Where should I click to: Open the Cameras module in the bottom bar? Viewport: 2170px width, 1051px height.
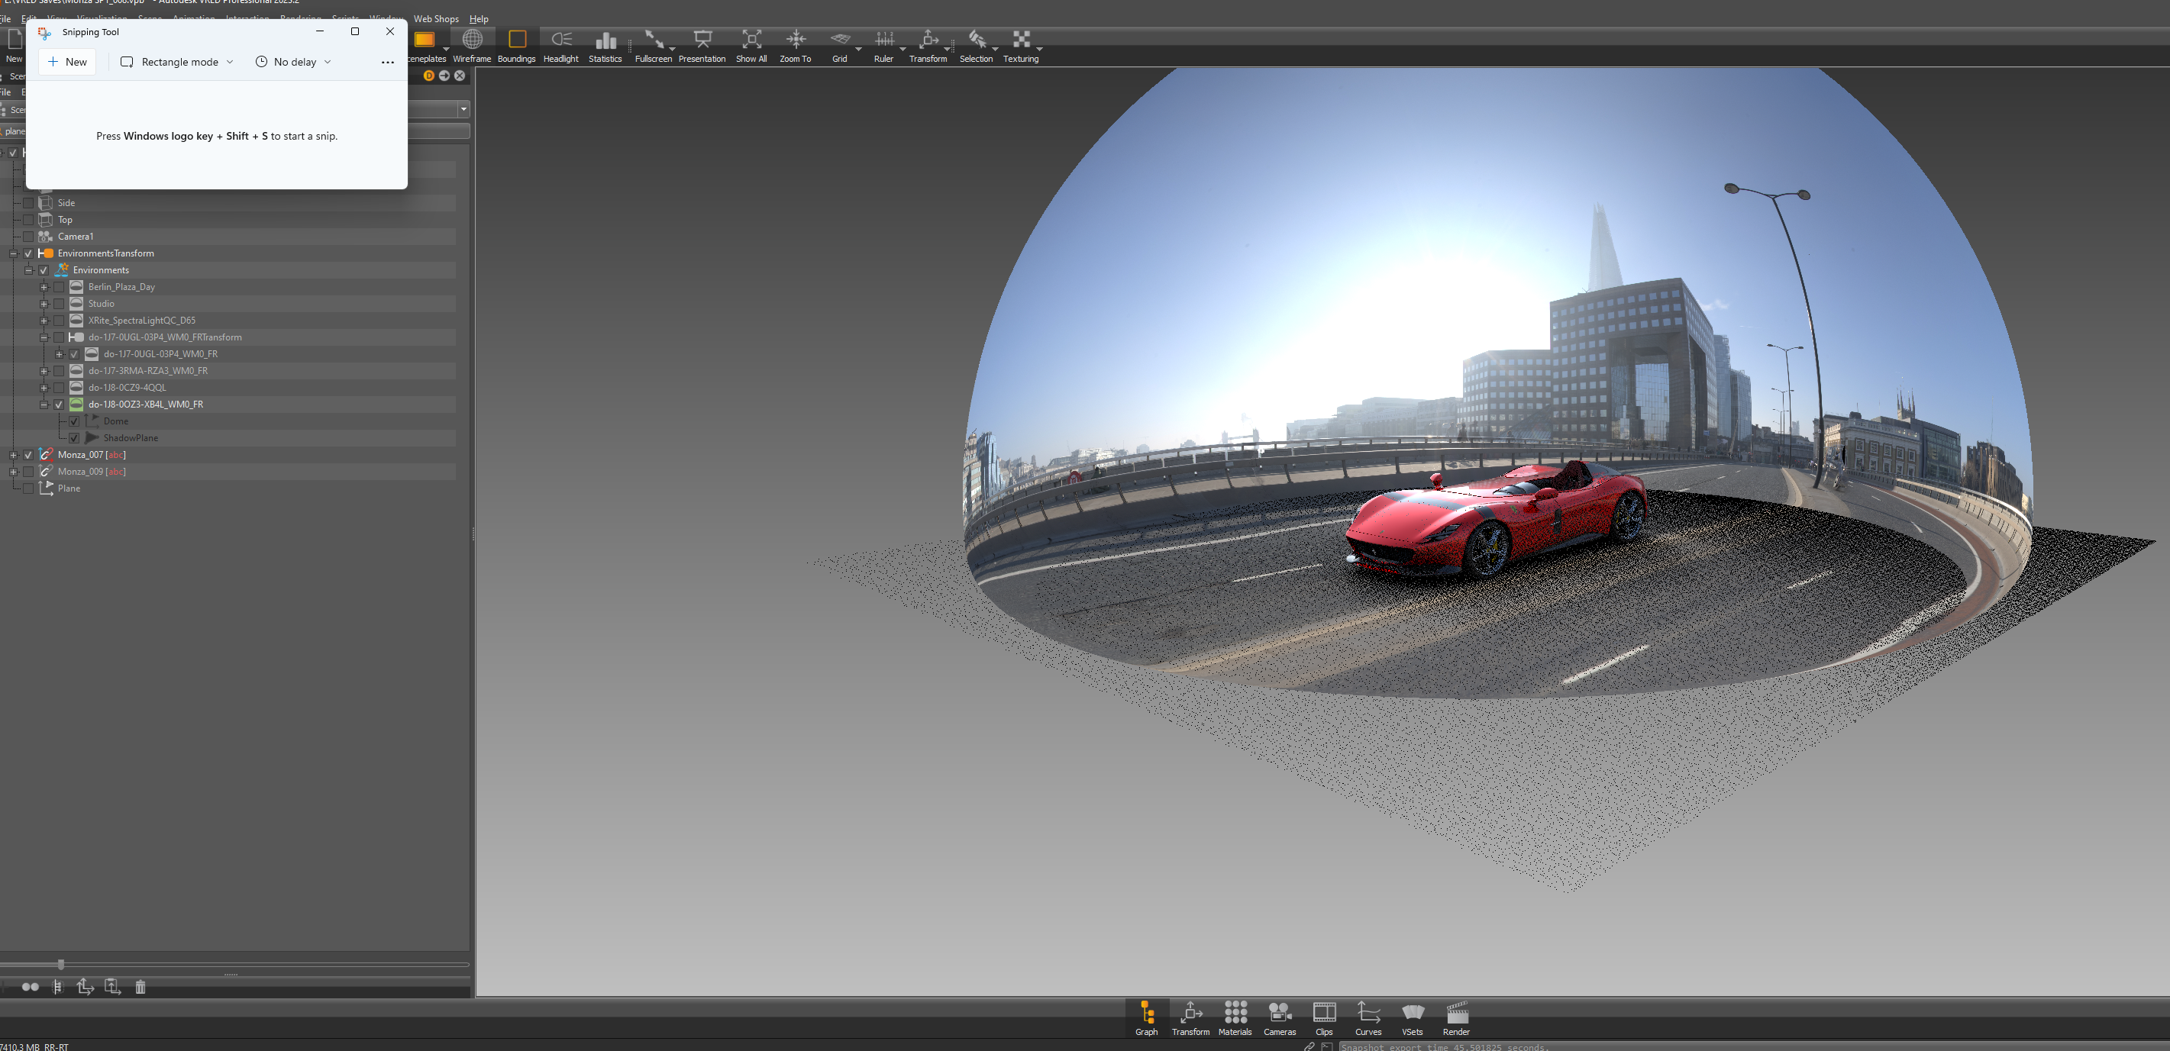pyautogui.click(x=1280, y=1017)
